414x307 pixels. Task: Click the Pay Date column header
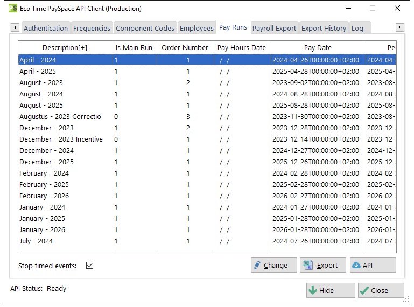[x=318, y=47]
